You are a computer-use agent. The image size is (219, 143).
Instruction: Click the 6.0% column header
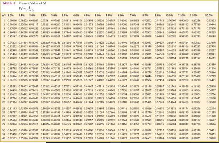pos(121,15)
